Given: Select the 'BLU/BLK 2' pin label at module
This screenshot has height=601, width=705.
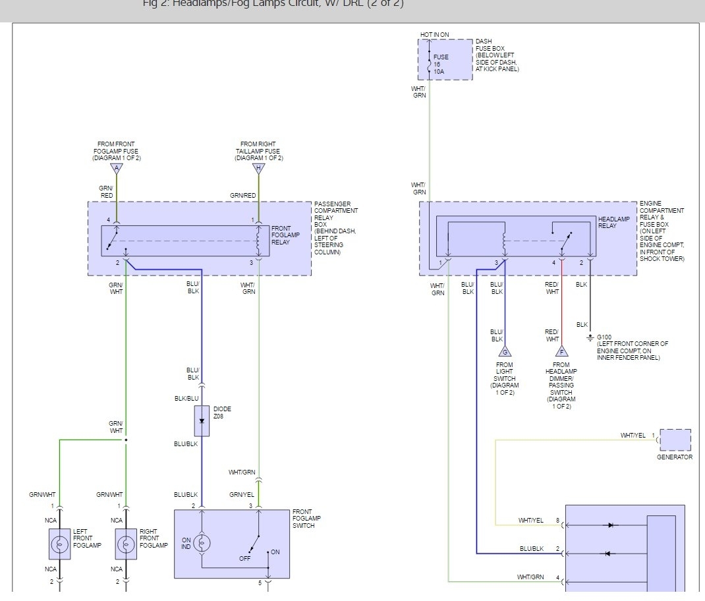Looking at the screenshot, I should (540, 549).
